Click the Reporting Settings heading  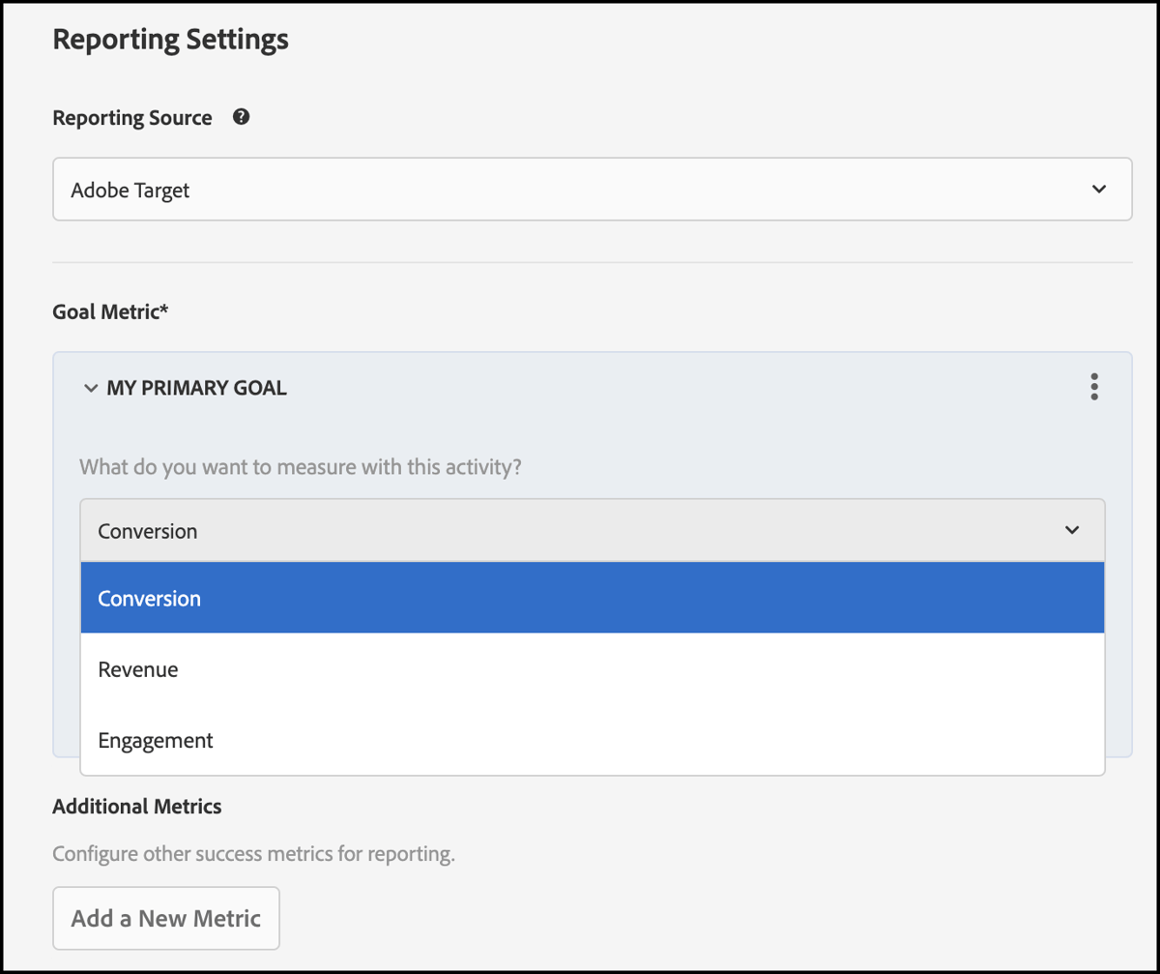click(170, 39)
